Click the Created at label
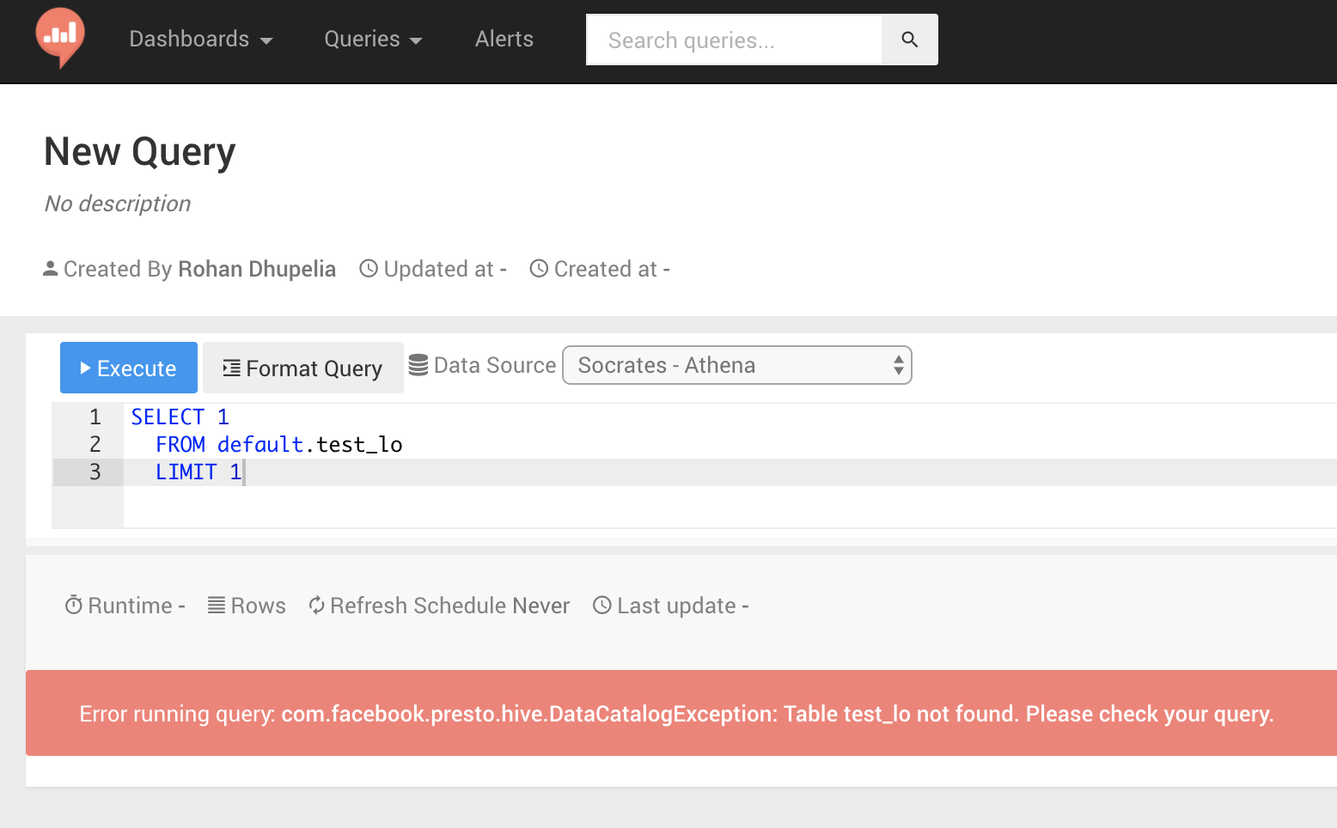This screenshot has height=828, width=1337. 606,269
